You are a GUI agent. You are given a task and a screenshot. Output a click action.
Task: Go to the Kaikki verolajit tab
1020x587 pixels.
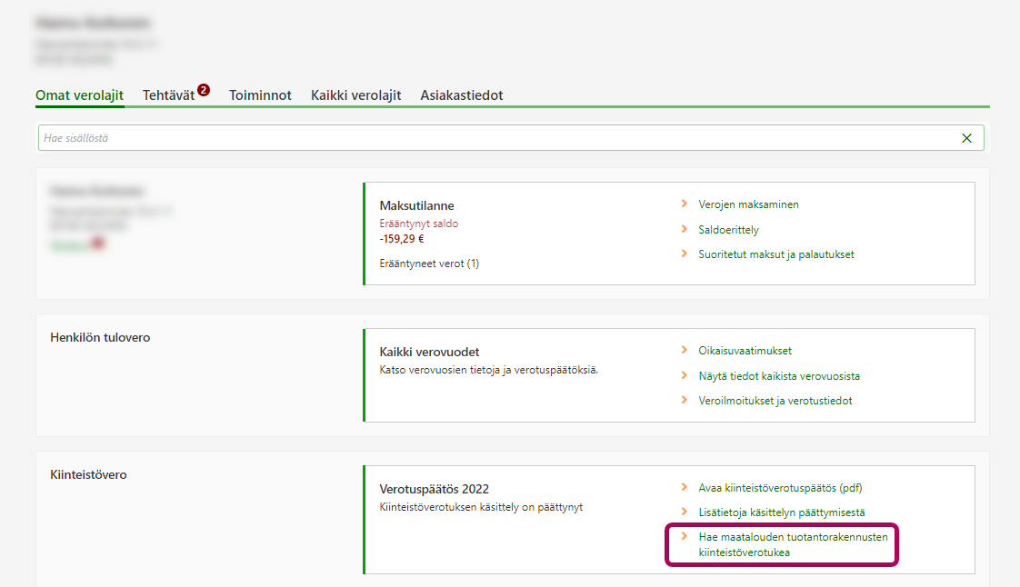point(355,95)
